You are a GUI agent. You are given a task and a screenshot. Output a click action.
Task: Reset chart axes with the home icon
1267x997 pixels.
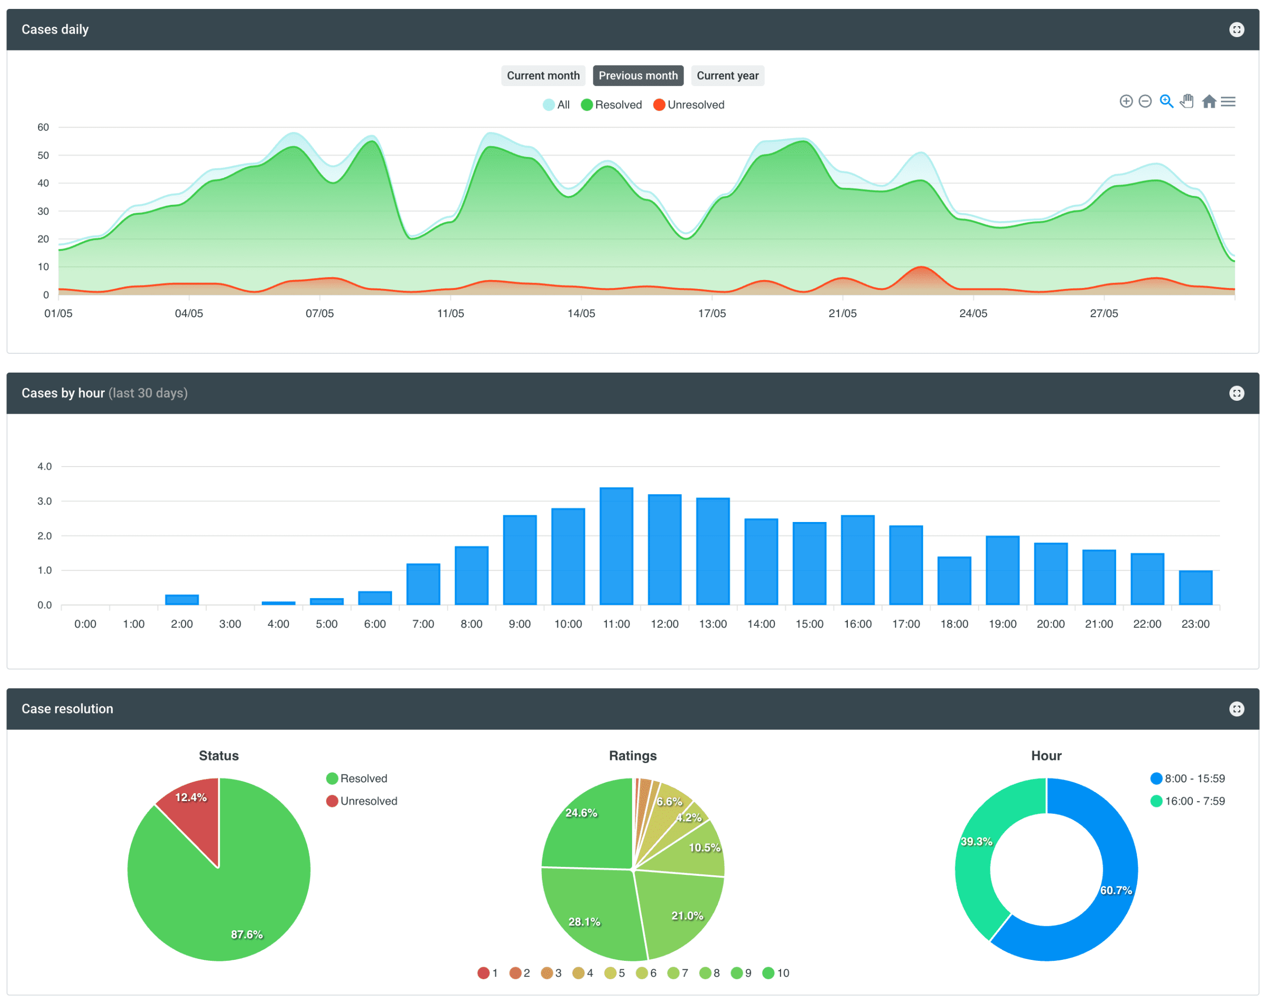[1209, 101]
